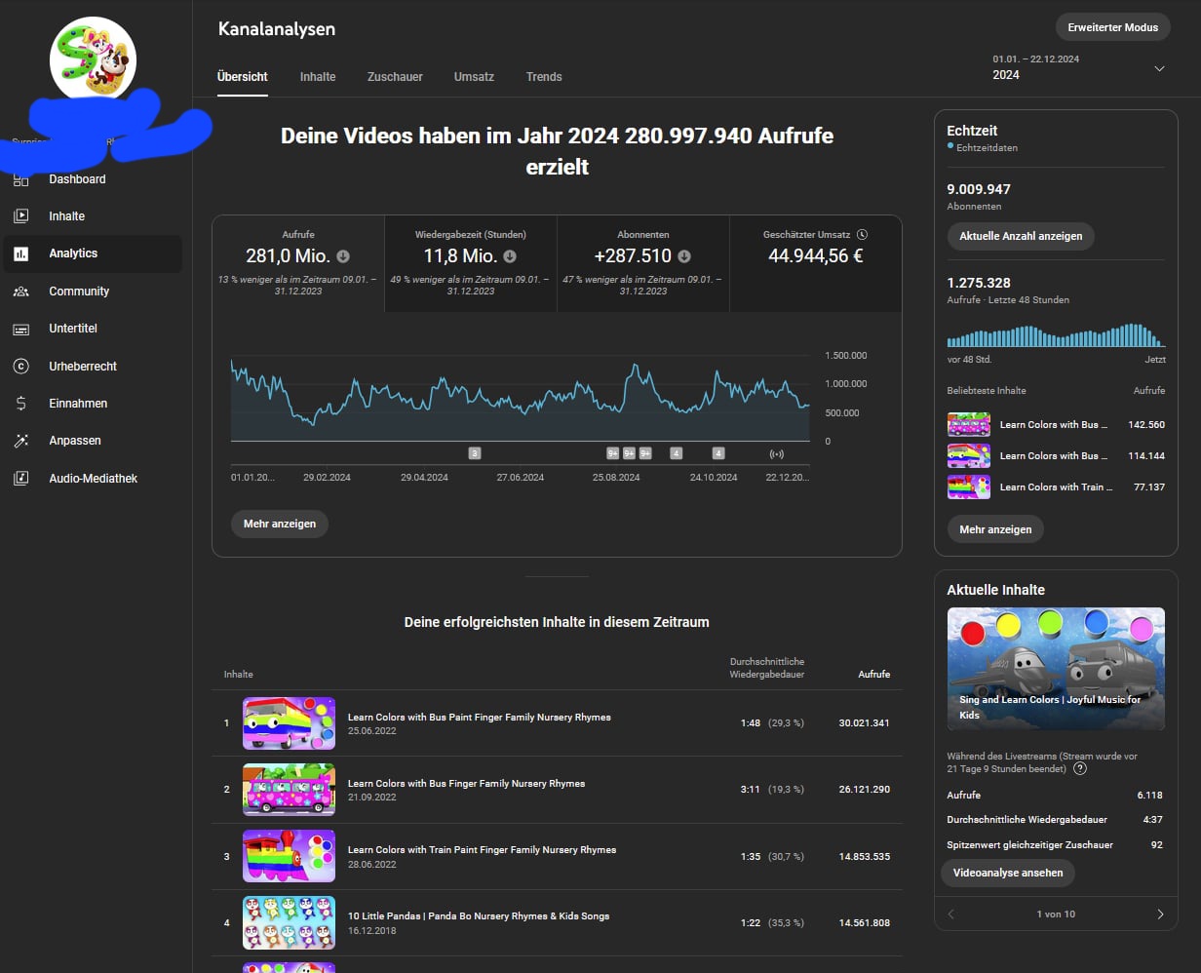Open the Dashboard sidebar icon
1201x973 pixels.
(20, 179)
